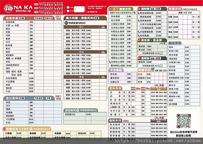Click 山藥薏仁漿 drink row
Image resolution: width=203 pixels, height=144 pixels.
click(138, 107)
